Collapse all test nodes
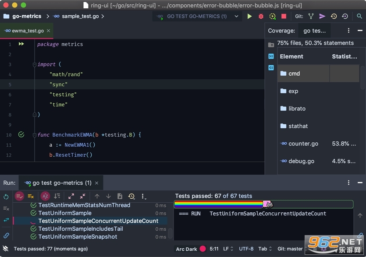Screen dimensions: 366x257 pos(83,197)
